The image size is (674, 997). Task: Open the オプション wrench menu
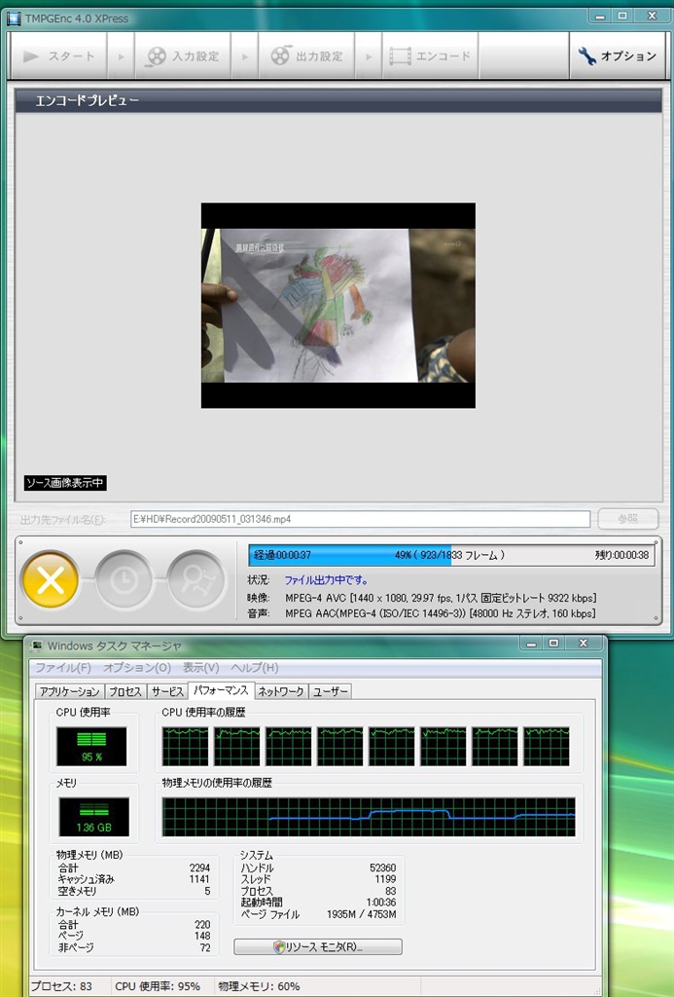(618, 55)
